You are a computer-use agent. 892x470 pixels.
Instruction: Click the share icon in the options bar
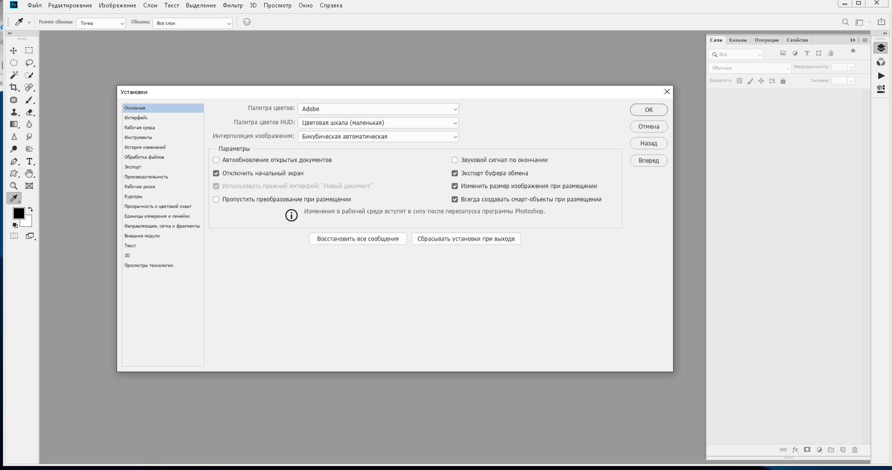coord(881,22)
